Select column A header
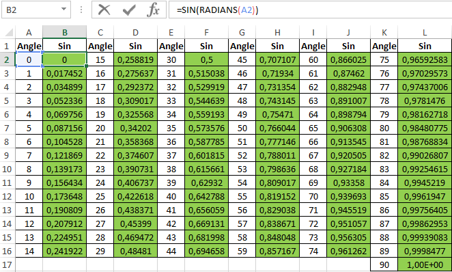 click(x=29, y=32)
